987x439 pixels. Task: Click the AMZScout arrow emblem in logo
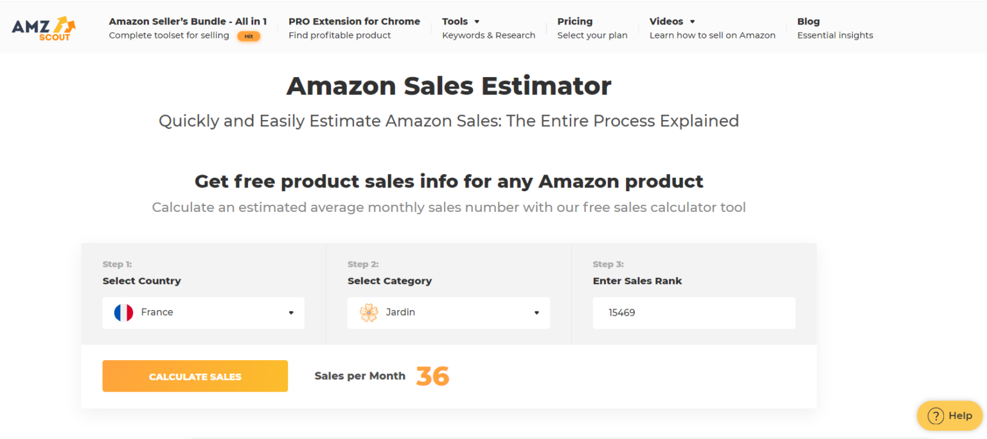pos(64,24)
